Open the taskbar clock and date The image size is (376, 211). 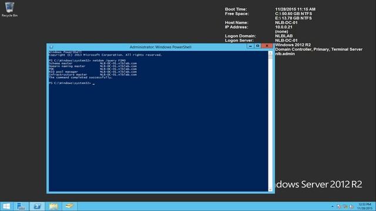(x=364, y=206)
